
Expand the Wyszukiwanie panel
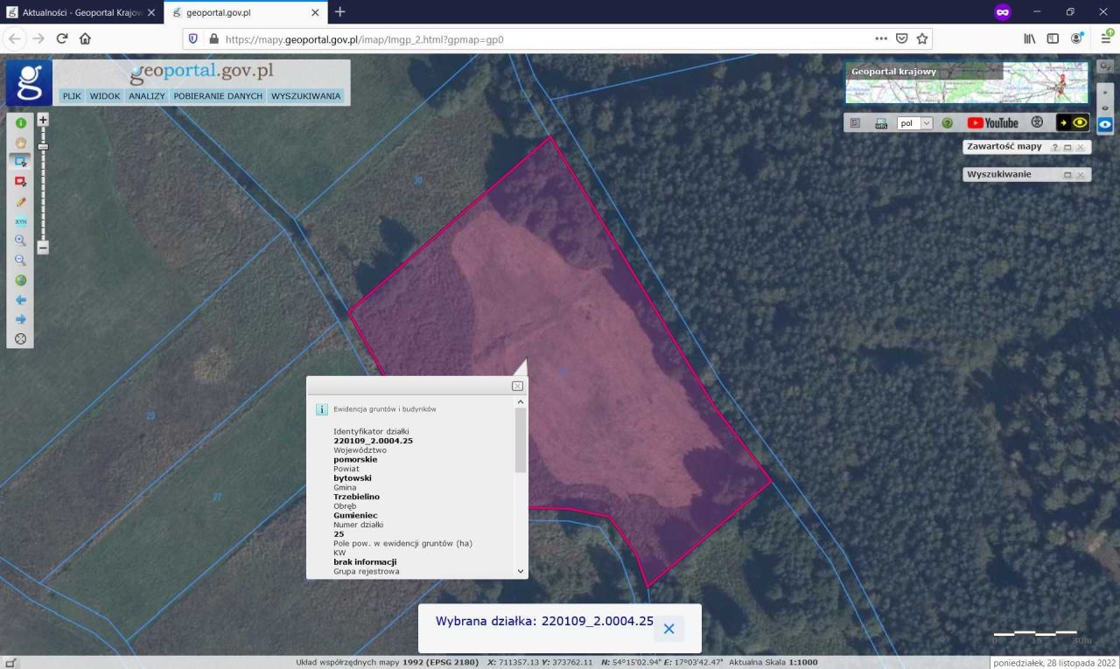point(1067,175)
